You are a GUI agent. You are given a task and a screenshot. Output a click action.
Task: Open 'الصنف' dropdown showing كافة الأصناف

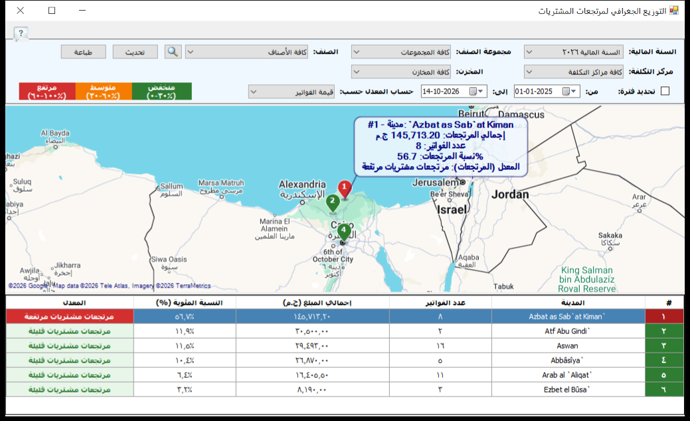[x=246, y=52]
